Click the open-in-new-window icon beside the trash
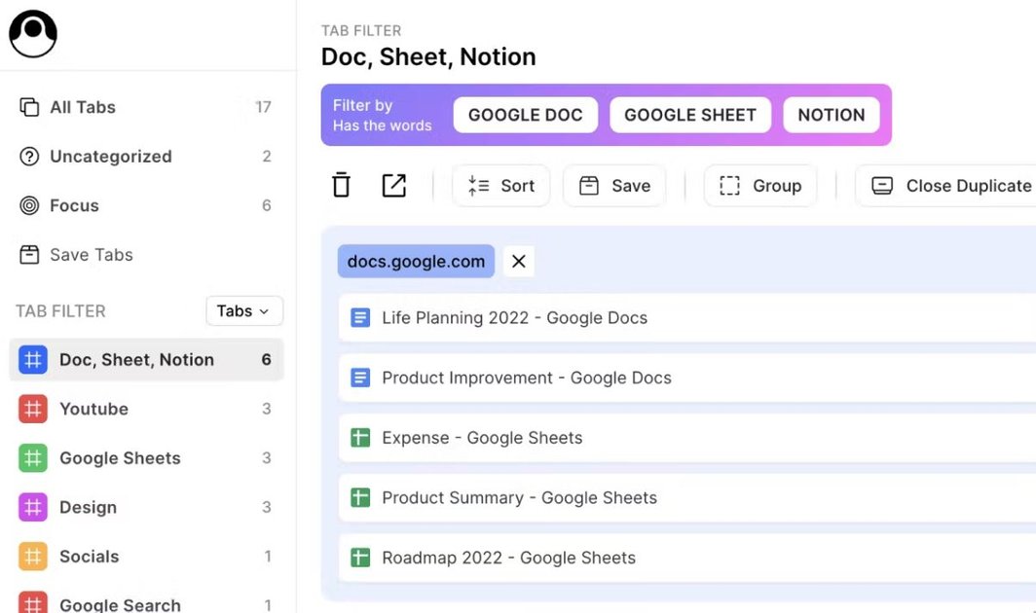Screen dimensions: 1036x613 click(393, 185)
